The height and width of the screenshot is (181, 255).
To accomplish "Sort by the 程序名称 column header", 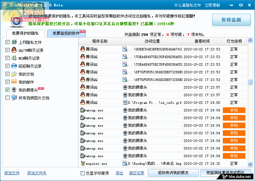I will 100,41.
